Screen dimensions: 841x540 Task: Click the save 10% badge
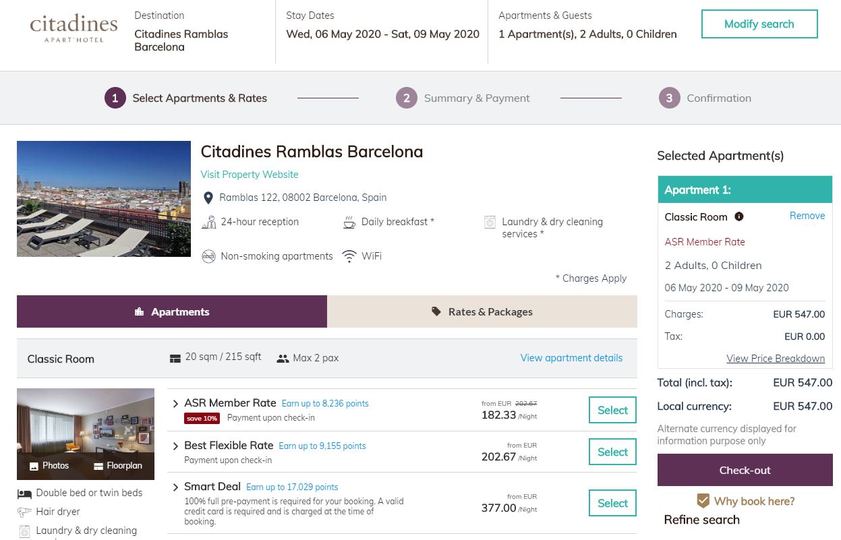[202, 419]
